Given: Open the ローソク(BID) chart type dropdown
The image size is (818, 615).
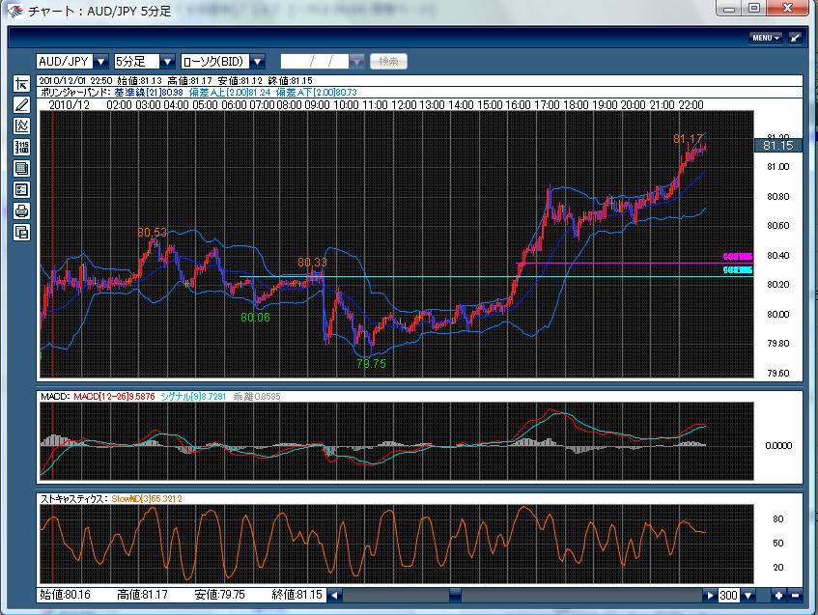Looking at the screenshot, I should click(x=257, y=62).
